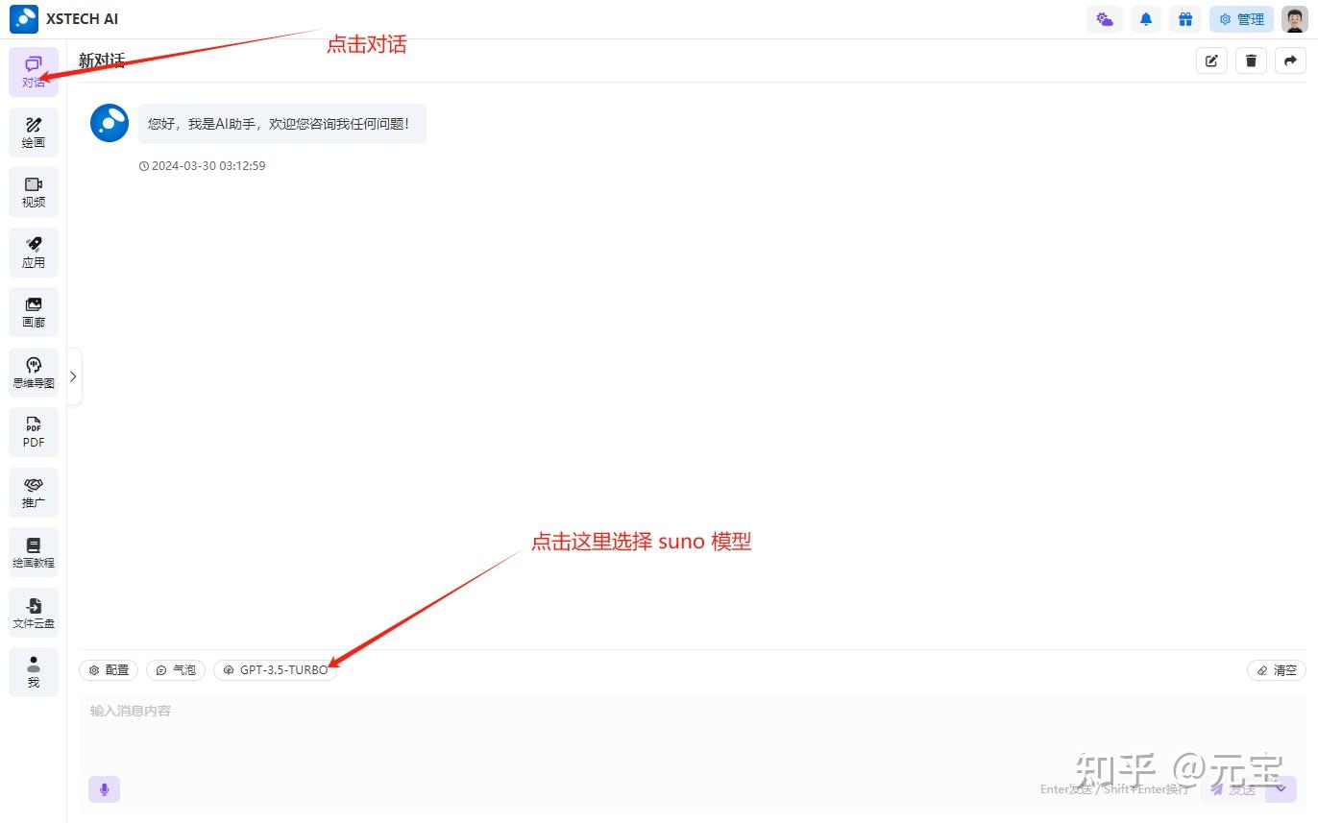Click the notification bell icon
Screen dimensions: 1318x823
point(1145,18)
